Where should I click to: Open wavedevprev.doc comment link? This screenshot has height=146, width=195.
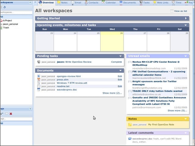(142, 139)
